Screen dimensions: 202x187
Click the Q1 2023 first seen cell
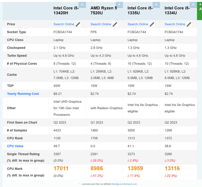[97, 122]
